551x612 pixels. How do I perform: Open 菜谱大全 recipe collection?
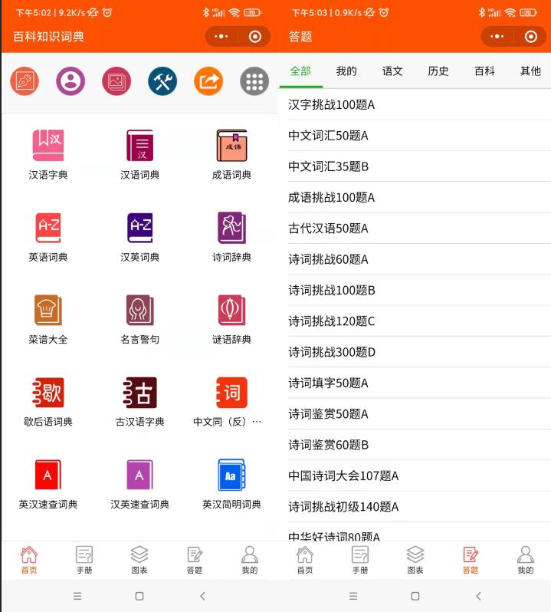(x=48, y=319)
